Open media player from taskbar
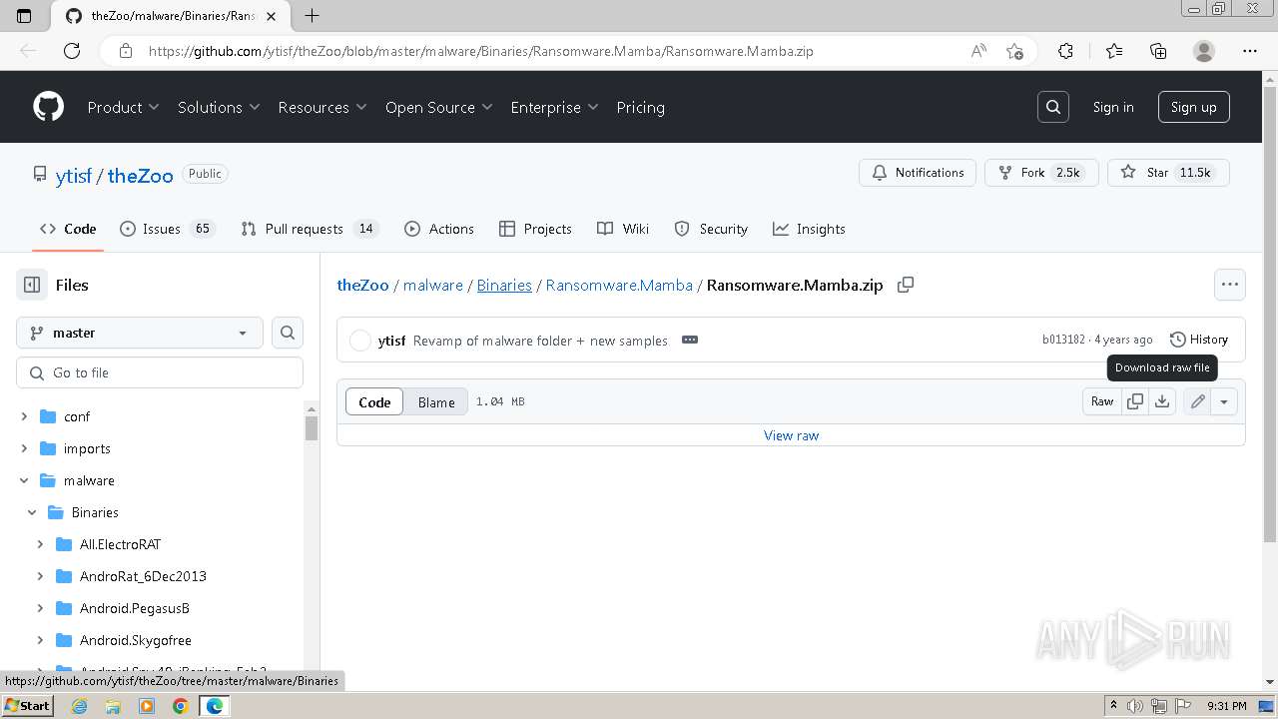This screenshot has height=719, width=1278. coord(147,706)
